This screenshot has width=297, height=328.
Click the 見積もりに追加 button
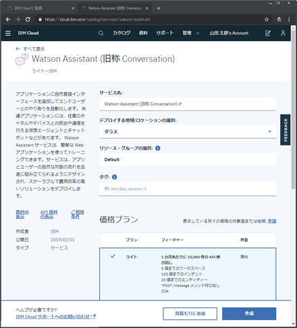(x=190, y=314)
